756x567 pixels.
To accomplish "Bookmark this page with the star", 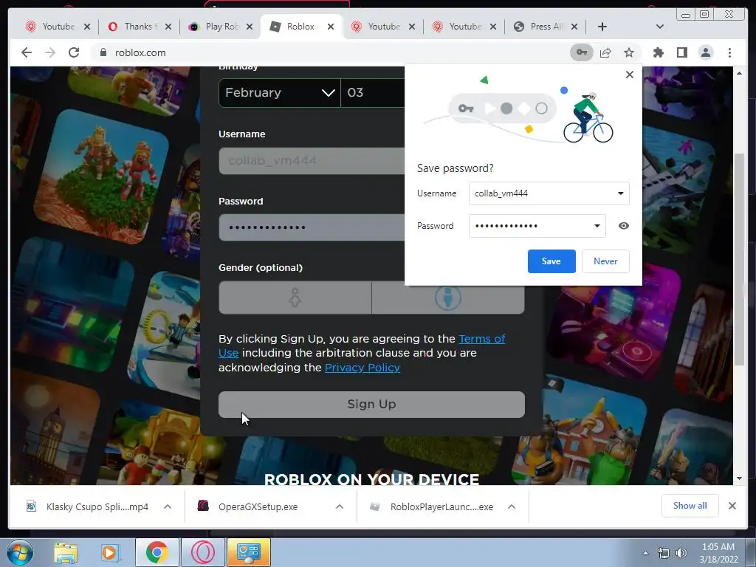I will [629, 52].
